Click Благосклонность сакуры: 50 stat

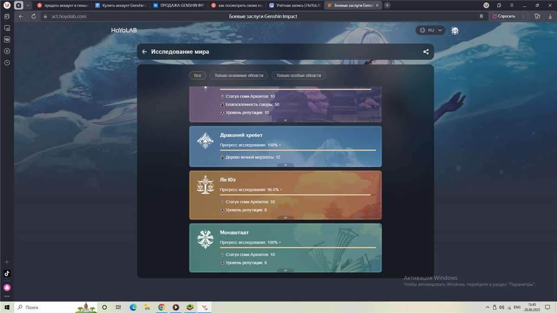[x=250, y=104]
